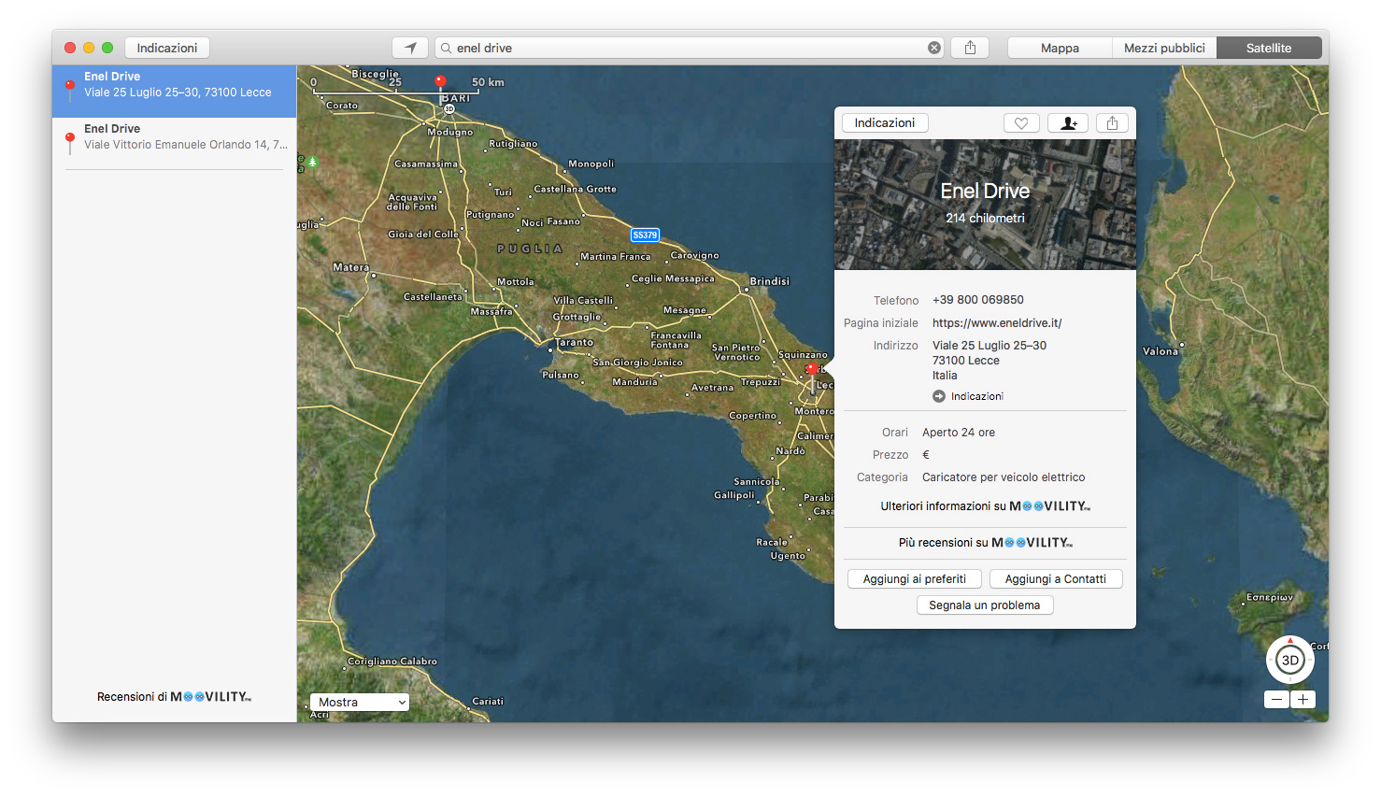Click Aggiungi ai preferiti button
The height and width of the screenshot is (797, 1381).
tap(914, 579)
